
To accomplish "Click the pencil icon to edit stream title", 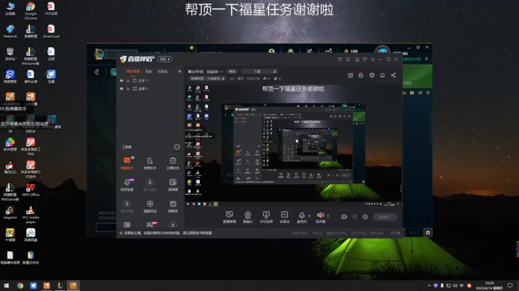I will (274, 71).
